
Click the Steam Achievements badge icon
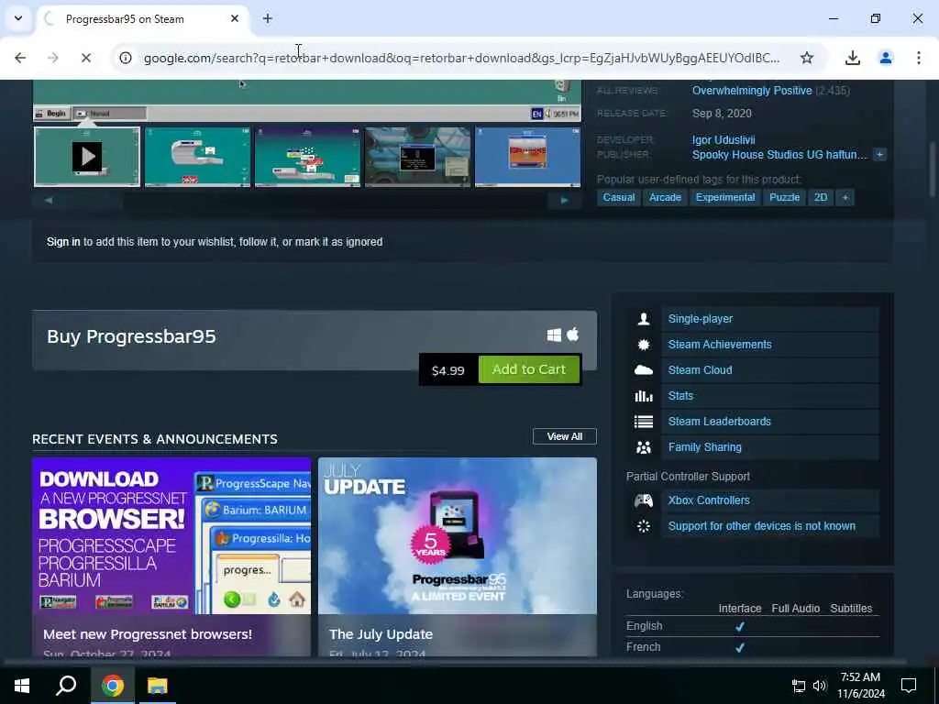(x=644, y=345)
